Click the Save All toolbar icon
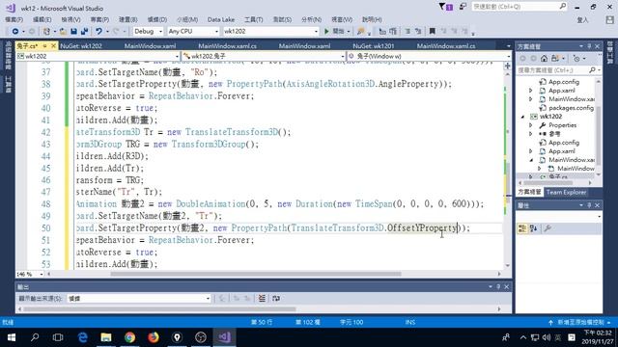Image resolution: width=618 pixels, height=347 pixels. (84, 31)
